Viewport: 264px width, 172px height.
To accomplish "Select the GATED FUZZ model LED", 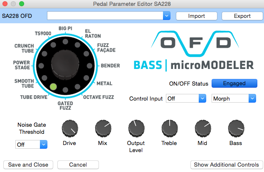I will [x=65, y=90].
